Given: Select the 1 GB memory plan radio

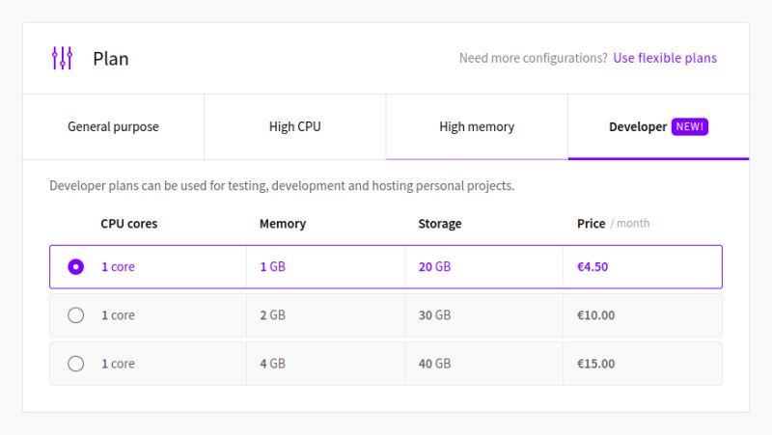Looking at the screenshot, I should click(76, 267).
